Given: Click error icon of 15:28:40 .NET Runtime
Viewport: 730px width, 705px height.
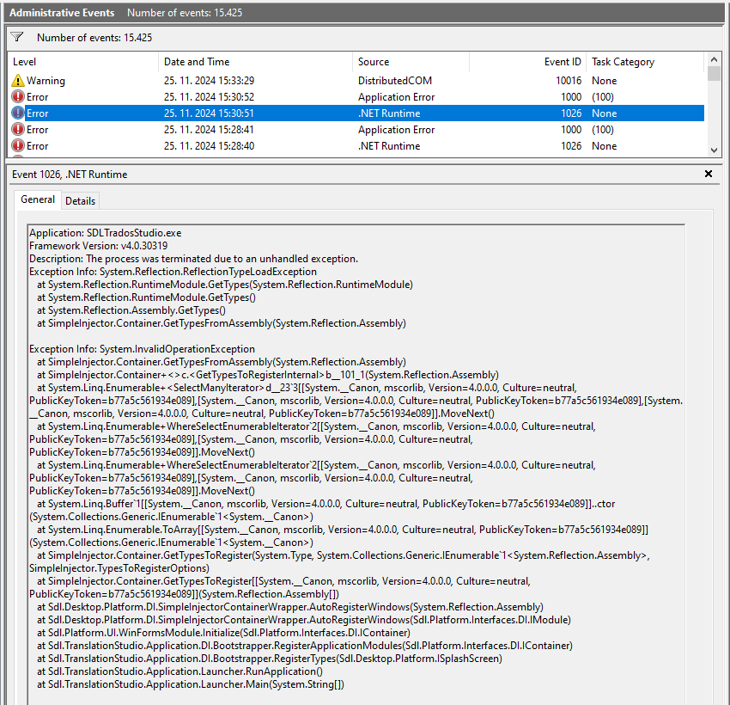Looking at the screenshot, I should [18, 146].
